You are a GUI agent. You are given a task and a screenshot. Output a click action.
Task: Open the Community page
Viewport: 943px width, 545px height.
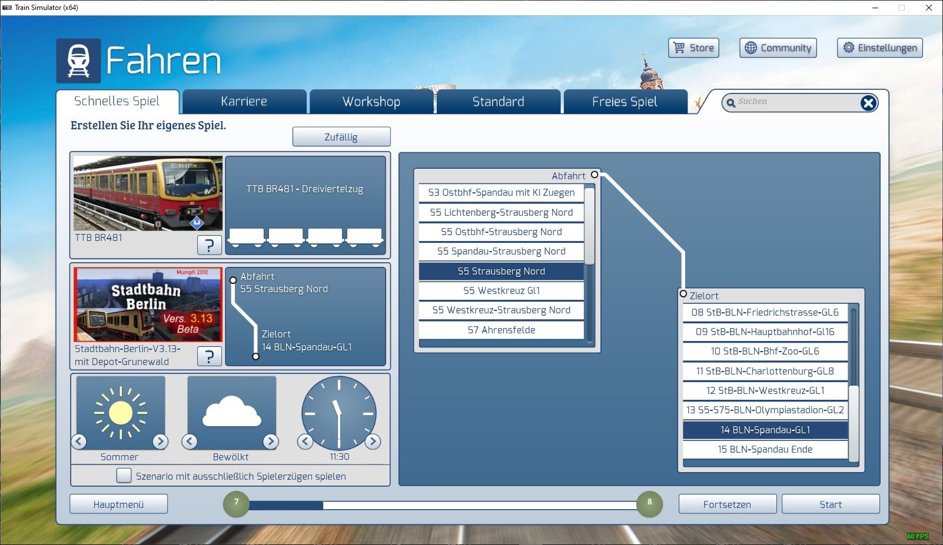[x=778, y=48]
